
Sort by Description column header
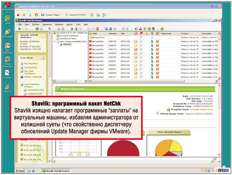[210, 34]
